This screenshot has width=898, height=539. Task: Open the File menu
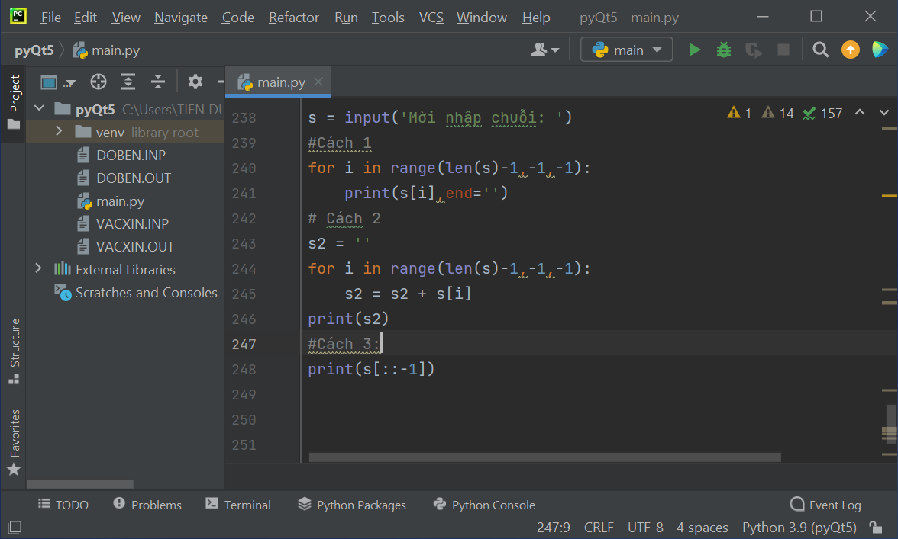51,18
